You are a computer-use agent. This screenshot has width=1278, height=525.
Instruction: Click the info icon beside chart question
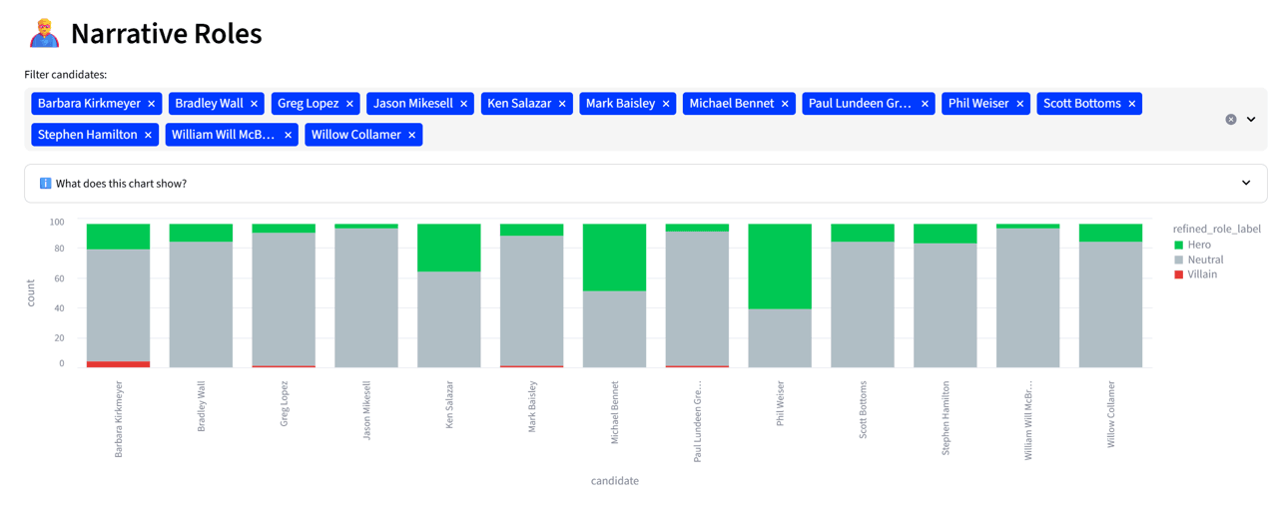45,184
